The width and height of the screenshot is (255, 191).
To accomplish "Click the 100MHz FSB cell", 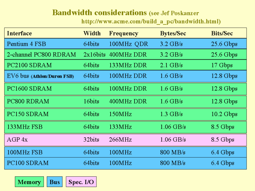I will [x=25, y=152].
